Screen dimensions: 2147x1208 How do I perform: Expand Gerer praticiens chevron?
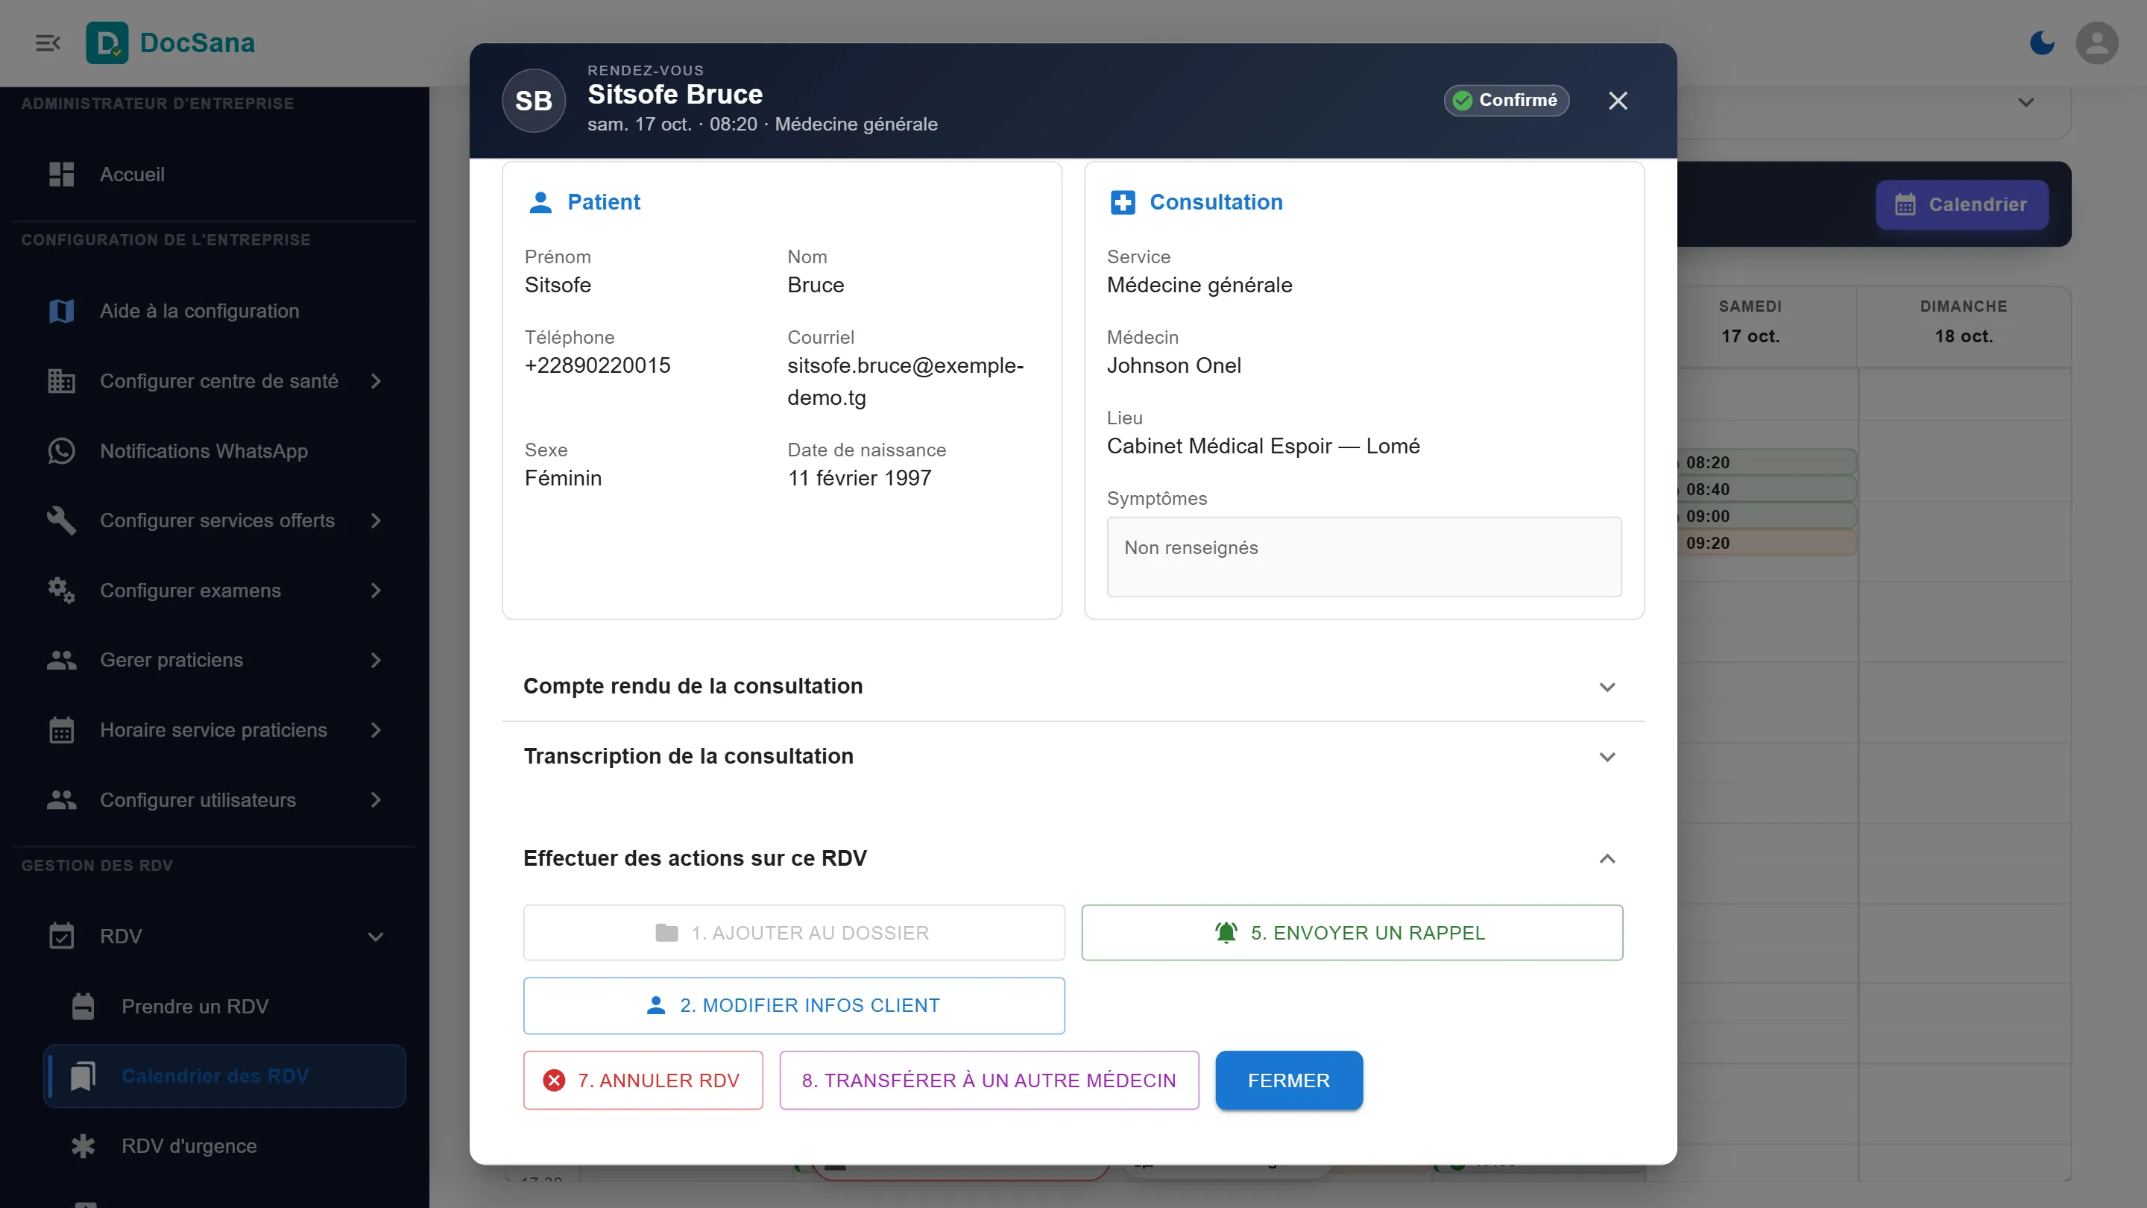point(376,660)
